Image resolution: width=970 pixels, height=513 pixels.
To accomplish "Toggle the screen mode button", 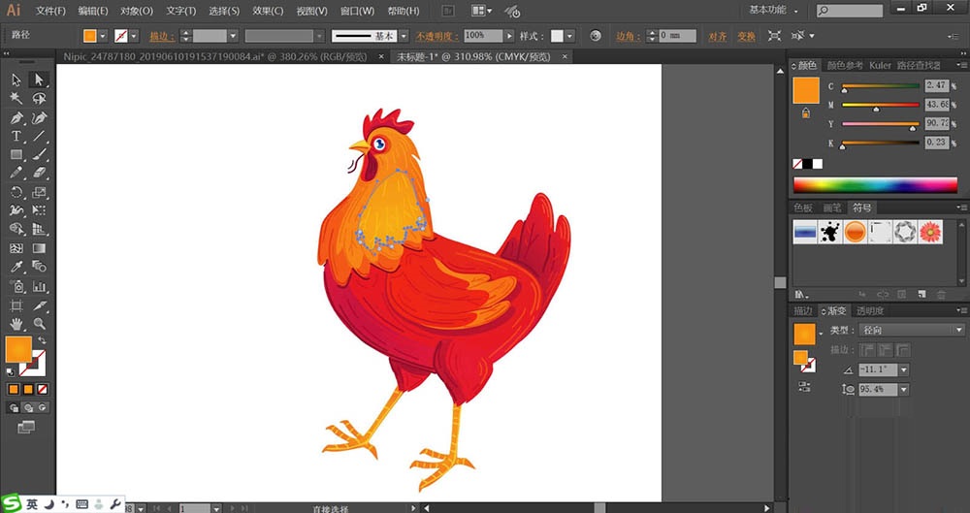I will 25,426.
